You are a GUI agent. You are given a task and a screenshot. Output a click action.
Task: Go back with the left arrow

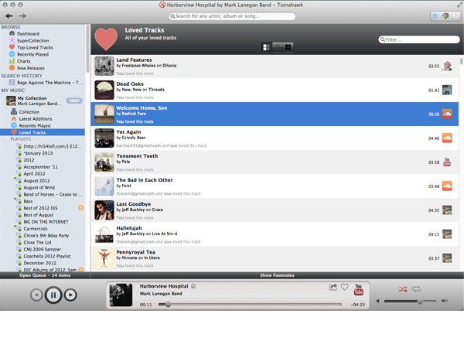click(9, 16)
